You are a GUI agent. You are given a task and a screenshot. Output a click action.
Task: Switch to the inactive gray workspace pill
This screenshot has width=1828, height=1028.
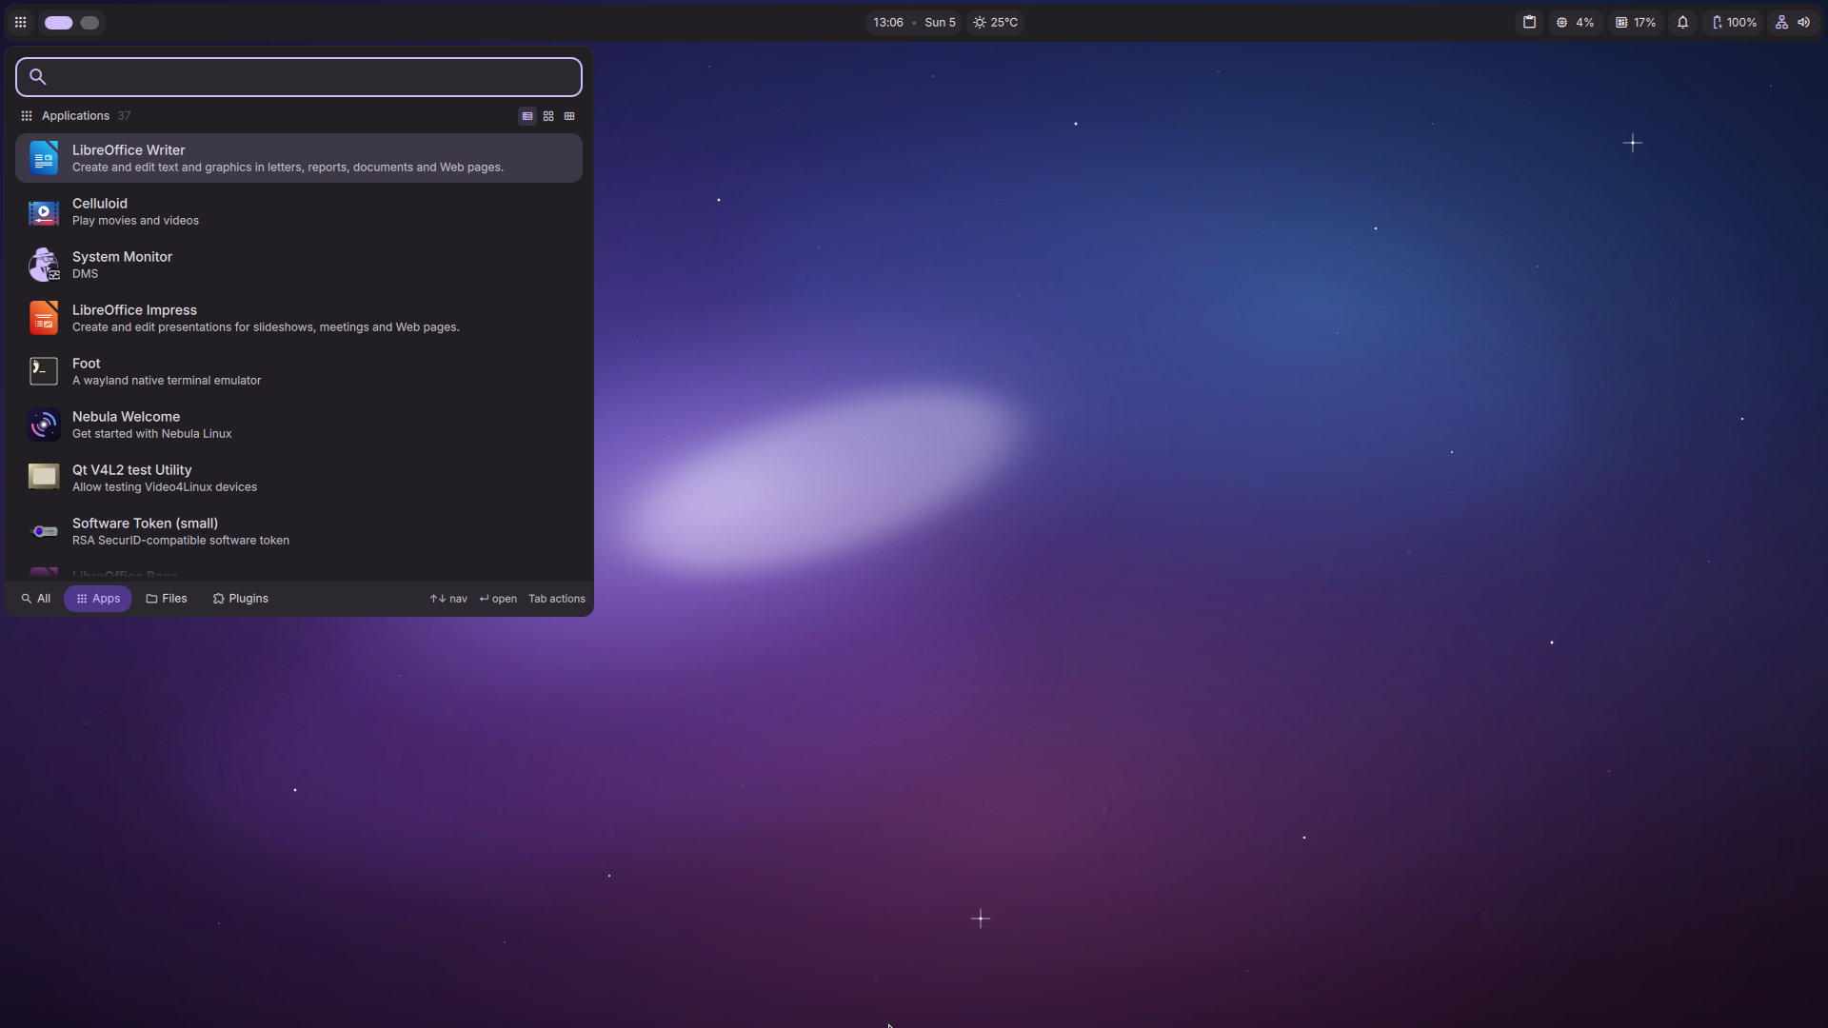[89, 23]
